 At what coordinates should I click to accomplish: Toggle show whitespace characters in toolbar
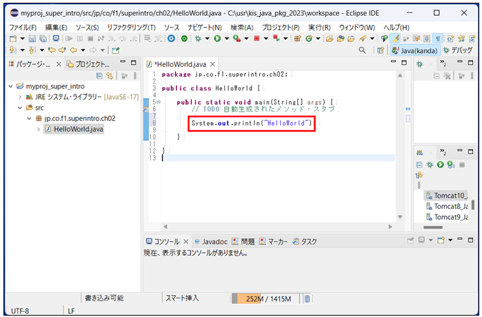439,39
